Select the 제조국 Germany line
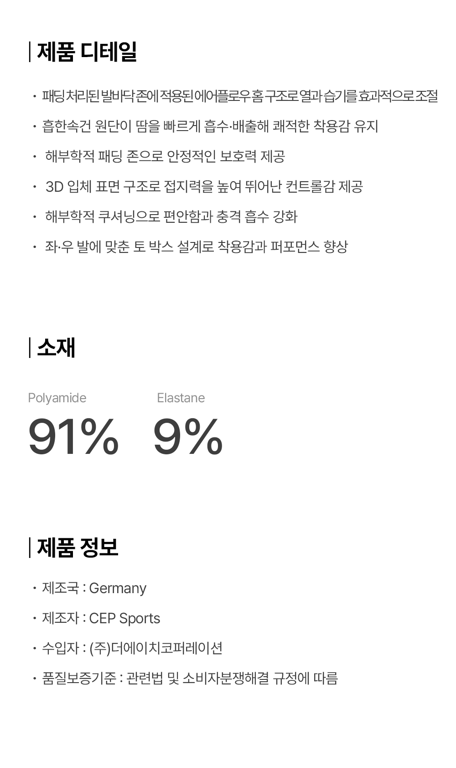The width and height of the screenshot is (456, 768). coord(94,588)
